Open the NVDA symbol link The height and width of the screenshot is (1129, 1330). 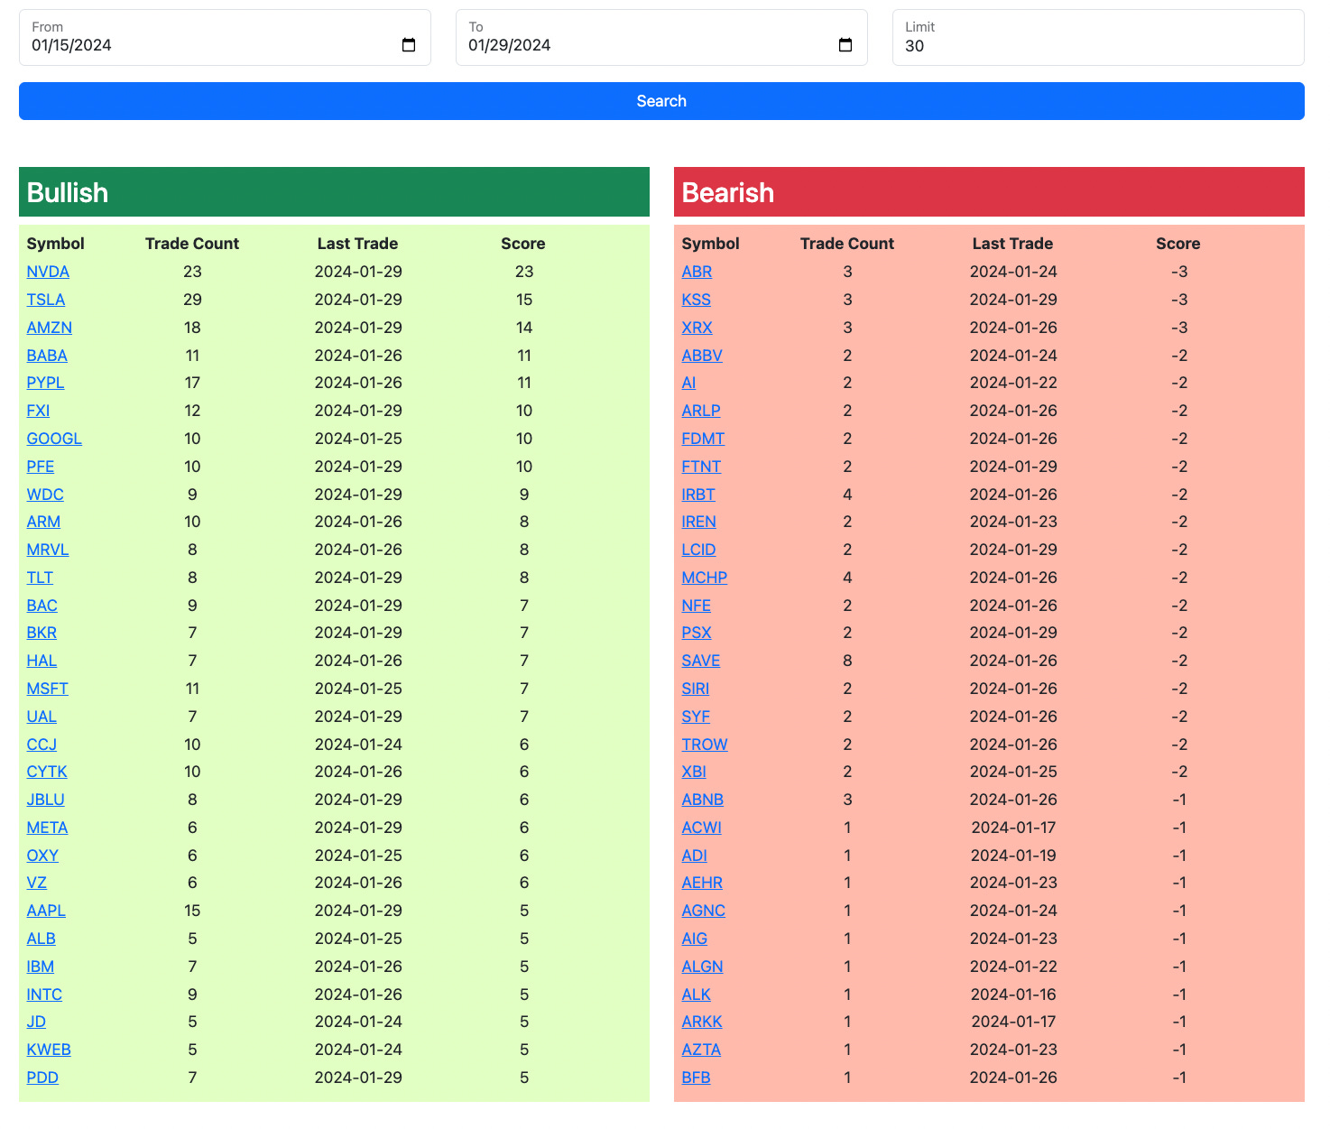coord(48,272)
